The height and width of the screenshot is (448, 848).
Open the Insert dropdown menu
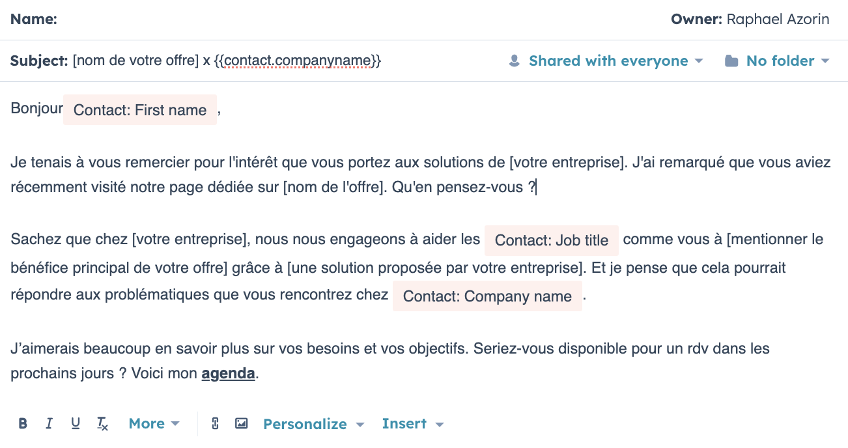click(412, 424)
